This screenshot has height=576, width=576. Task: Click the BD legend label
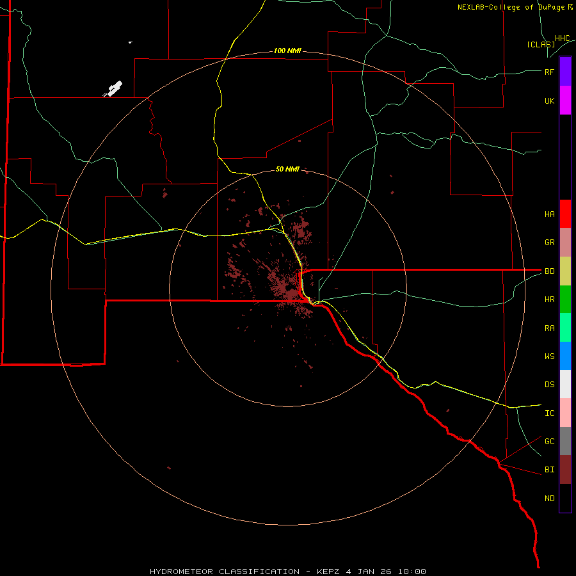pos(549,271)
